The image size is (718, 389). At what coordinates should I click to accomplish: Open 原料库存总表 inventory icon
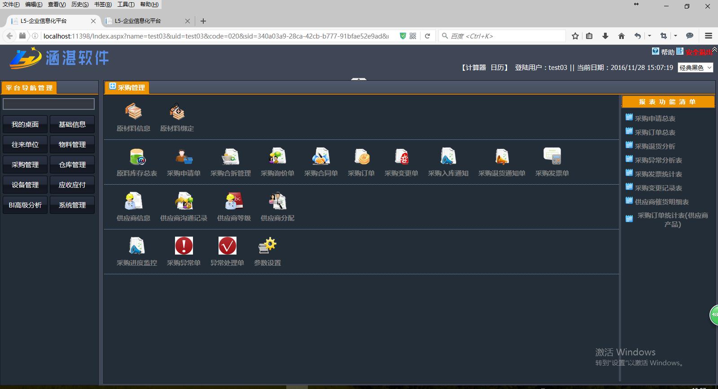coord(137,157)
